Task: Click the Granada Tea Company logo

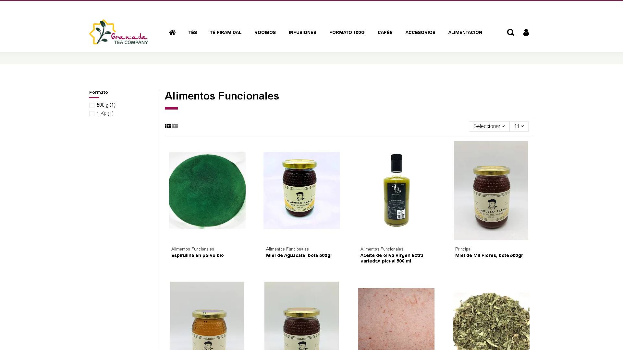Action: 118,32
